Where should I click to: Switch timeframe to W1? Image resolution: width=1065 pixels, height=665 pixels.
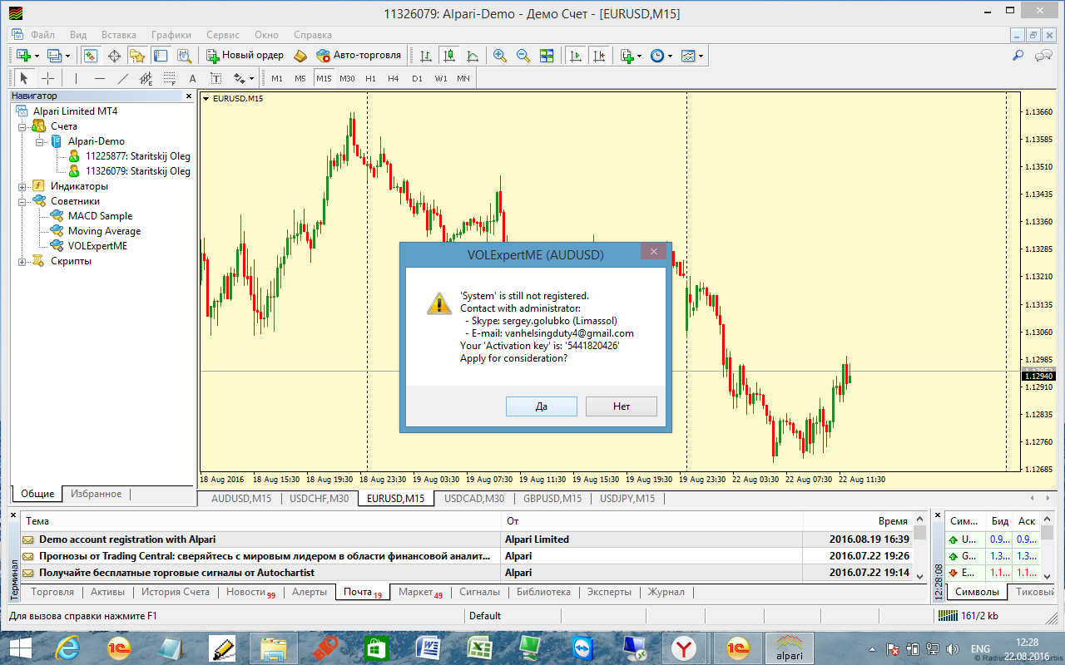pyautogui.click(x=440, y=78)
